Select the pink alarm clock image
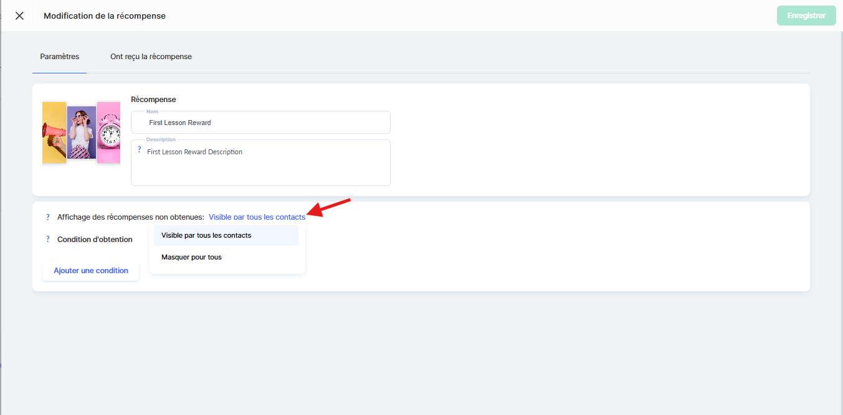 coord(108,133)
